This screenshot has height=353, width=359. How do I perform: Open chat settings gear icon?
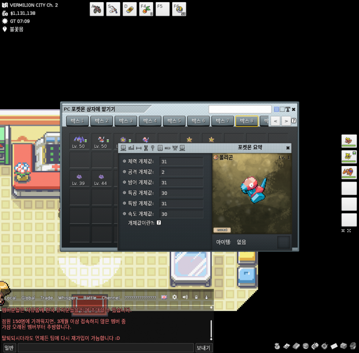(x=175, y=297)
